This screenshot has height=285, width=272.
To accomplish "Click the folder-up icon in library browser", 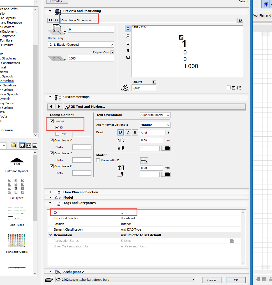I will 13,145.
